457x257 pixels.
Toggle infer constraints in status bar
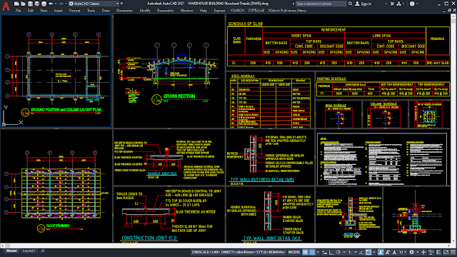click(x=324, y=252)
